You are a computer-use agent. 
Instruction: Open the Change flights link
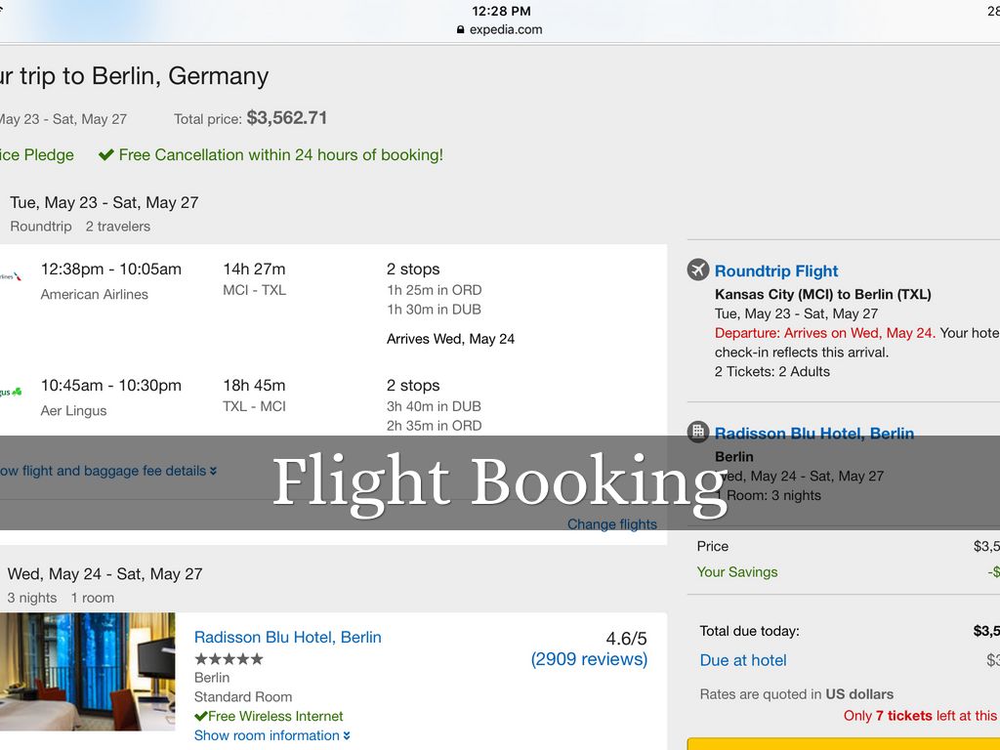612,524
